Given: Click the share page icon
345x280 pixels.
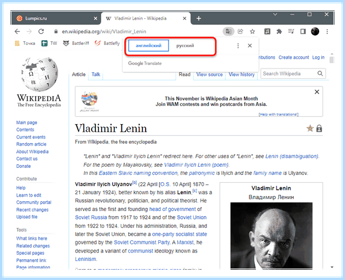Looking at the screenshot, I should tap(240, 32).
